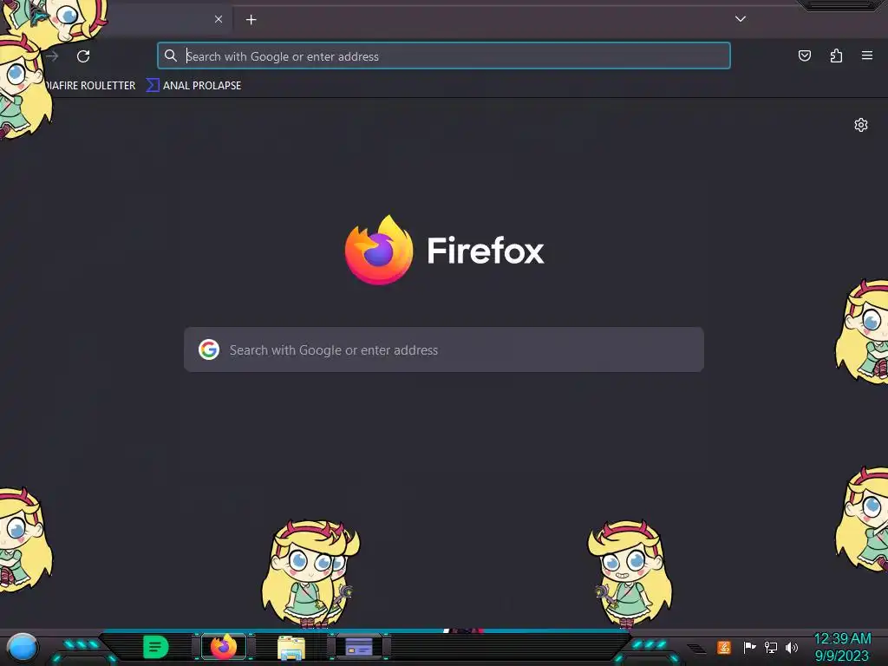Click the center Google search box
Image resolution: width=888 pixels, height=666 pixels.
[444, 349]
